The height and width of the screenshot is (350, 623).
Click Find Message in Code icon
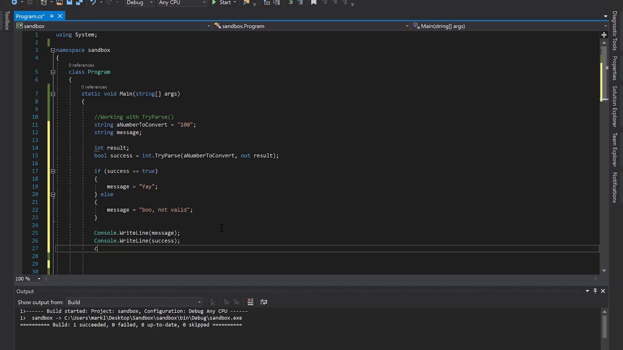pyautogui.click(x=212, y=302)
